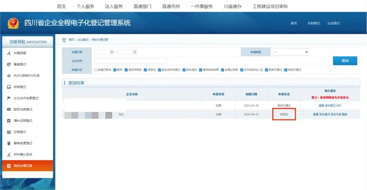
Task: Click 审核意见 link in 变更 row
Action: tap(330, 106)
